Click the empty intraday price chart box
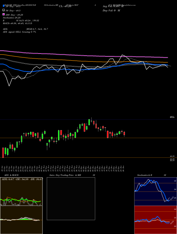Image resolution: width=177 pixels, height=234 pixels. (71, 199)
